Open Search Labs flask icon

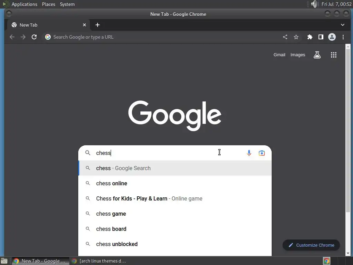(x=317, y=55)
